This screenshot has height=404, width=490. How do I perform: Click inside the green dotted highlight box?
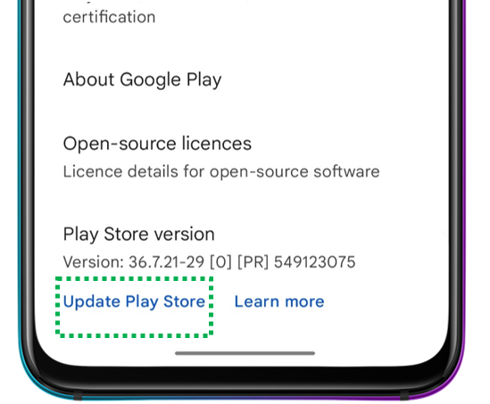135,307
